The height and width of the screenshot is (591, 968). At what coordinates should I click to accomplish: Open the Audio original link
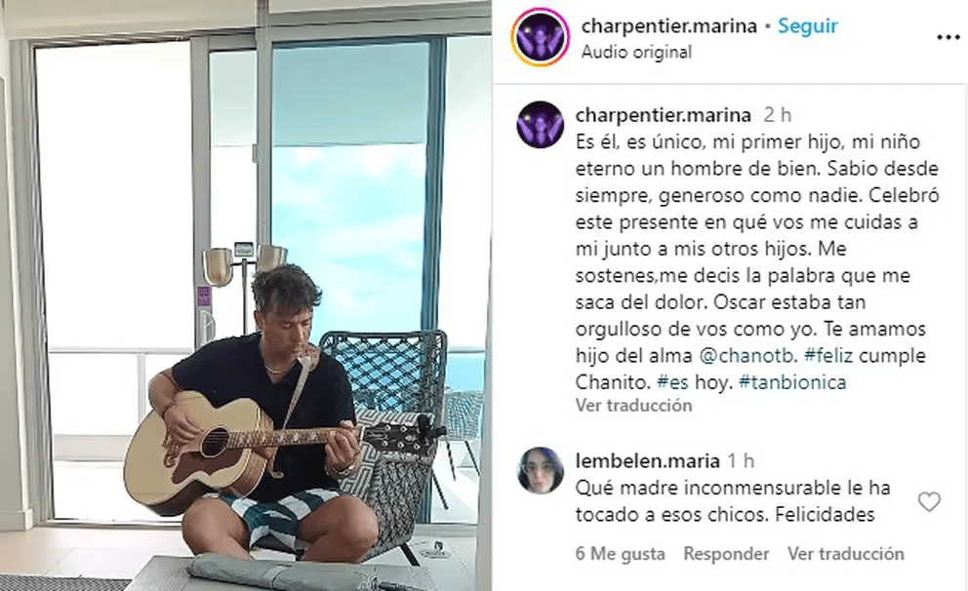coord(636,53)
